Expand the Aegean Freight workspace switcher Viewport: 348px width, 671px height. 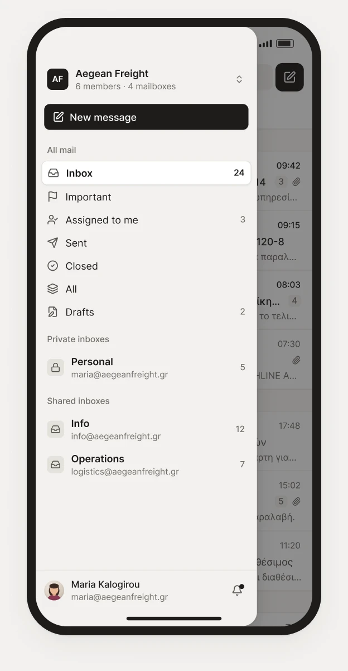(239, 79)
